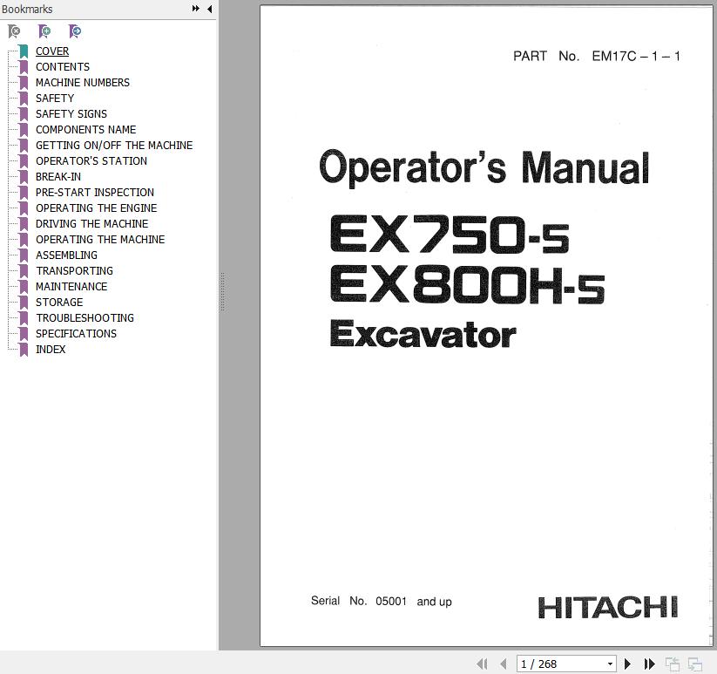Open COMPONENTS NAME bookmark

[86, 130]
